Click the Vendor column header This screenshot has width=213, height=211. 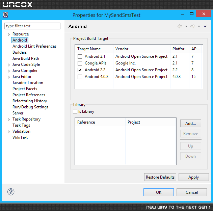[x=142, y=49]
